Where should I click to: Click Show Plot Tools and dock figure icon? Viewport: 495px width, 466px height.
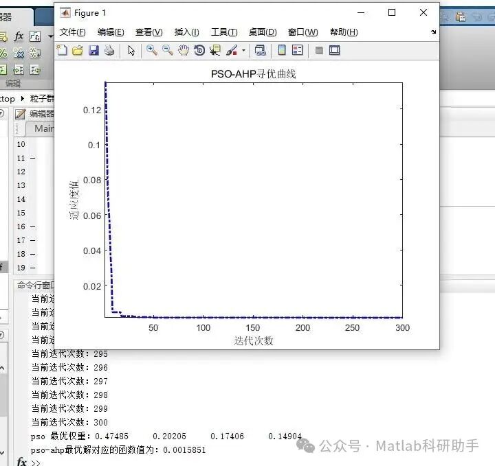335,50
